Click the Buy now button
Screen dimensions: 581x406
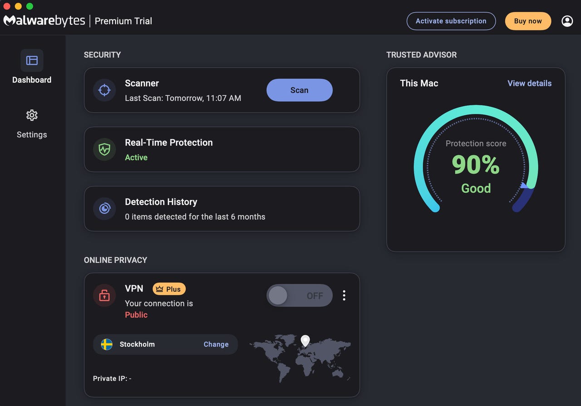click(528, 21)
